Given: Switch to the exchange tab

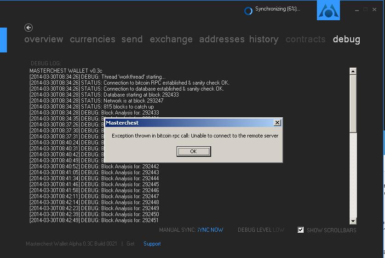Looking at the screenshot, I should tap(171, 39).
